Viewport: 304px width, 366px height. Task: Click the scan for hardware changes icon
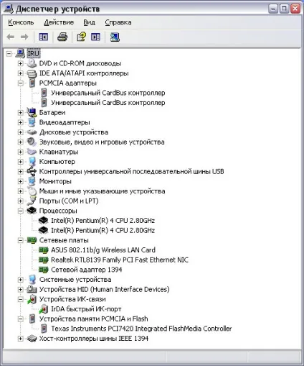click(x=115, y=37)
